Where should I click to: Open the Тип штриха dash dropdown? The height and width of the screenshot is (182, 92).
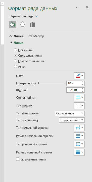tap(79, 106)
